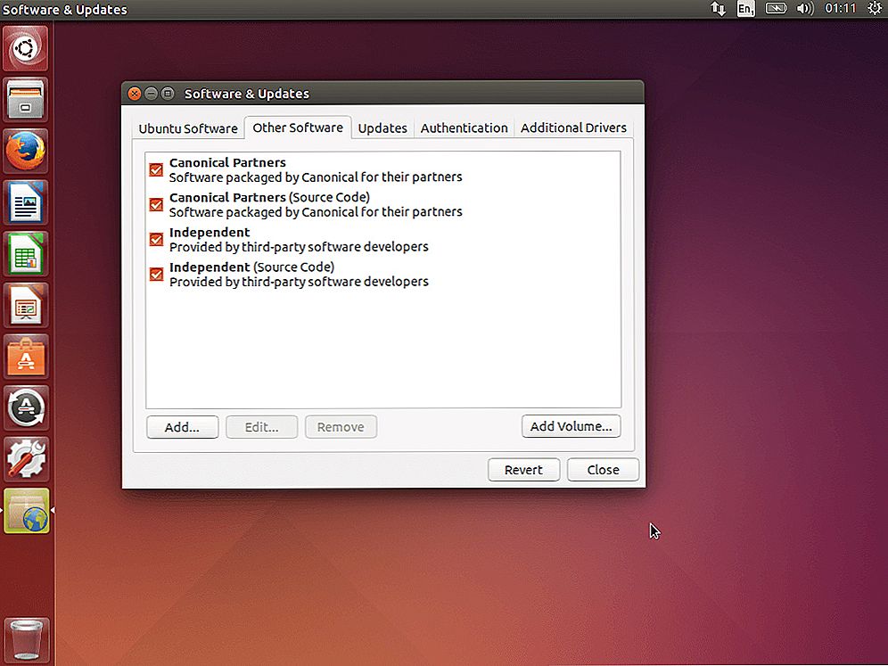The image size is (888, 666).
Task: Select the "Independent (Source Code)" row title
Action: pyautogui.click(x=252, y=267)
